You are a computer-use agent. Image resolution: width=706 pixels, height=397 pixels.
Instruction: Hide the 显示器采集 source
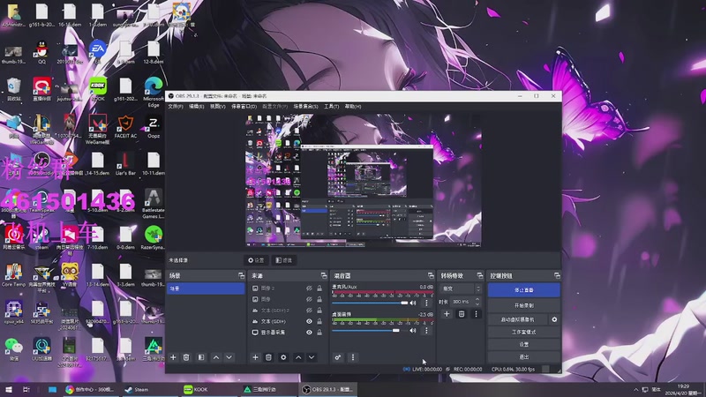309,333
